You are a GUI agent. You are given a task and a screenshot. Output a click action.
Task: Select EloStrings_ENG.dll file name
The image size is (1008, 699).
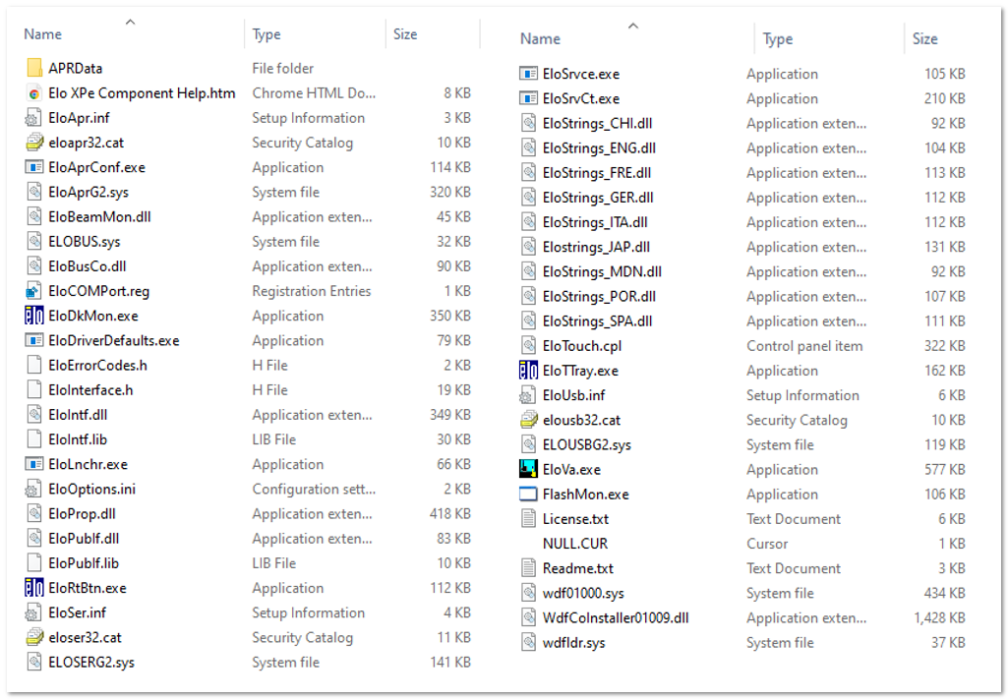click(599, 148)
